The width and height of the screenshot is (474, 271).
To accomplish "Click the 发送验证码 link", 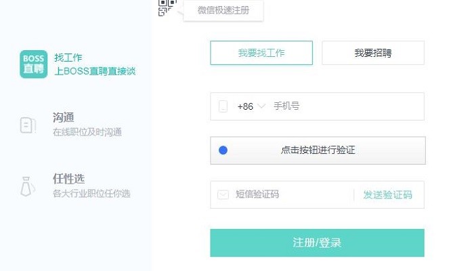I will (387, 195).
